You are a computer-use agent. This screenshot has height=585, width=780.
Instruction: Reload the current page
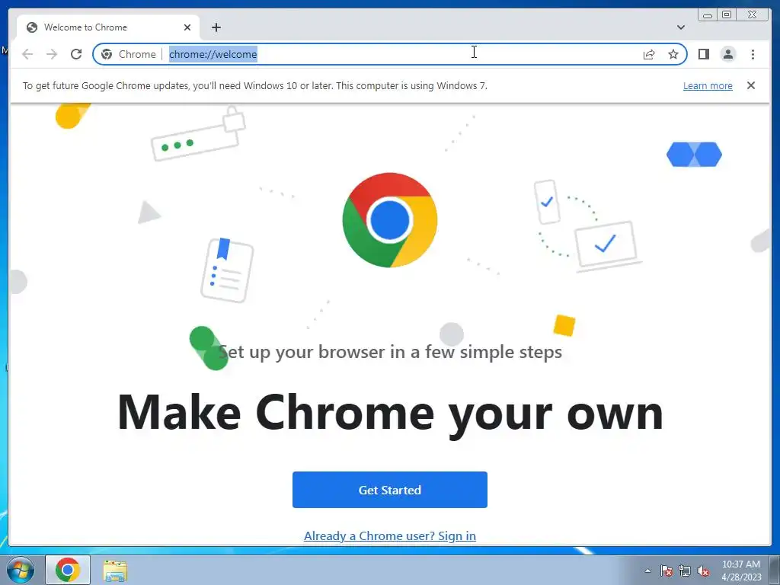(76, 54)
